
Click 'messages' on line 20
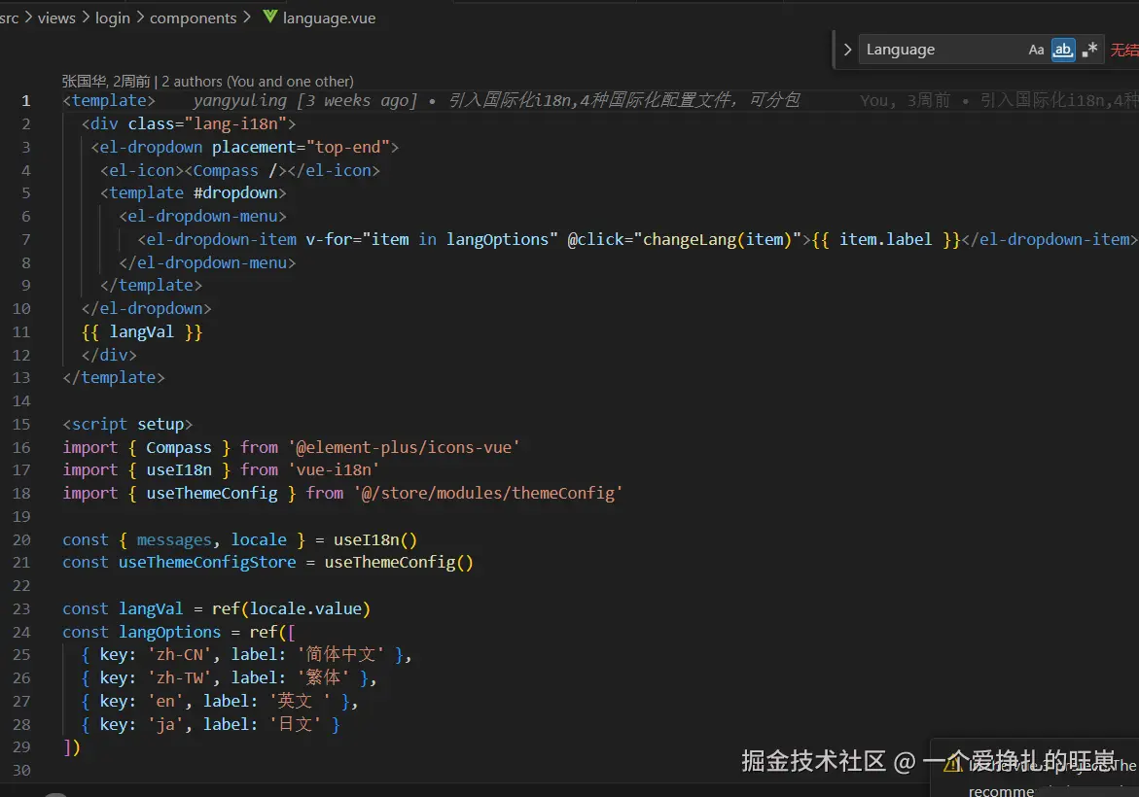click(174, 540)
